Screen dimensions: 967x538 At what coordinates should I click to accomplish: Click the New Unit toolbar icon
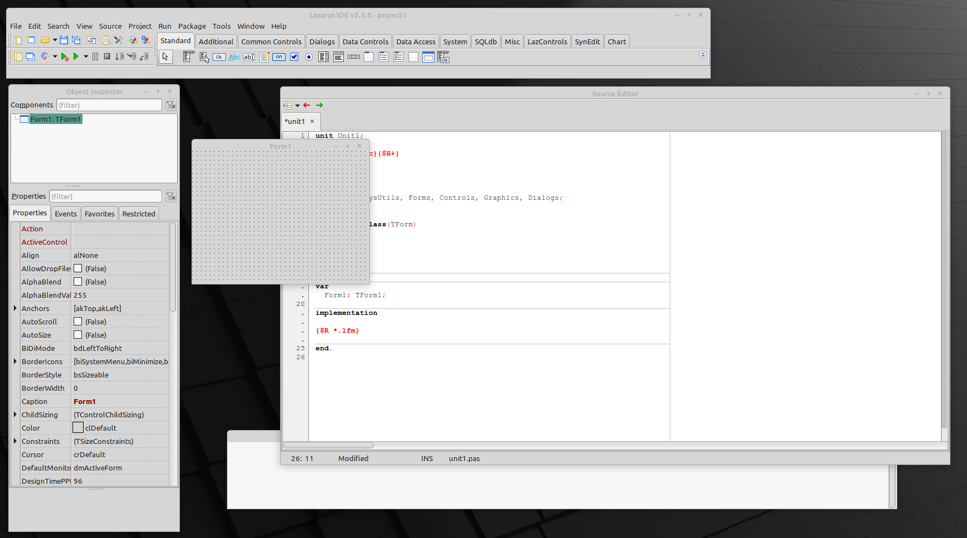point(18,40)
